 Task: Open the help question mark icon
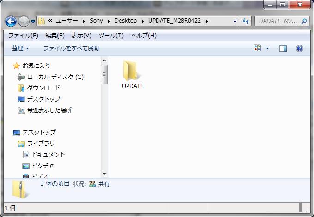point(299,48)
